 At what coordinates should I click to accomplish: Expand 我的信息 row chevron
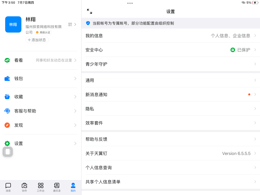click(255, 35)
